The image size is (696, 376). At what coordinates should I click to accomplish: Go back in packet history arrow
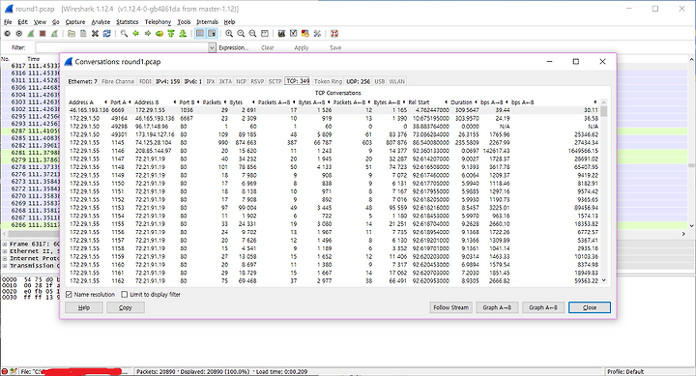(136, 33)
